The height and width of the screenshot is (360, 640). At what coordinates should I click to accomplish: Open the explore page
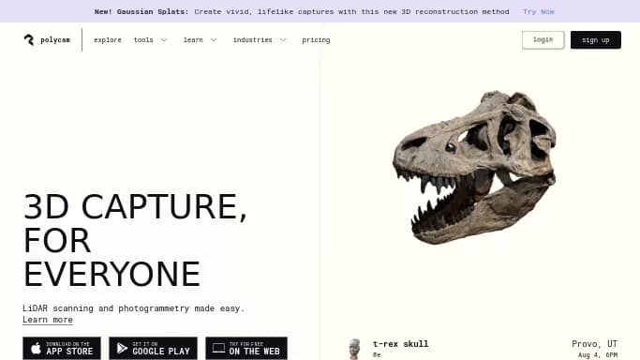[x=108, y=40]
